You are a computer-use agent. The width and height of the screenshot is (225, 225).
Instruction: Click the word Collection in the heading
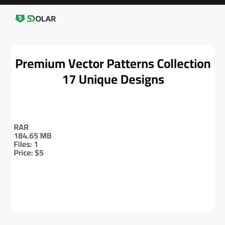[x=184, y=64]
